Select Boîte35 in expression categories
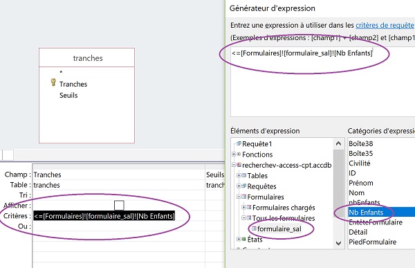Viewport: 415px width, 268px height. point(361,154)
